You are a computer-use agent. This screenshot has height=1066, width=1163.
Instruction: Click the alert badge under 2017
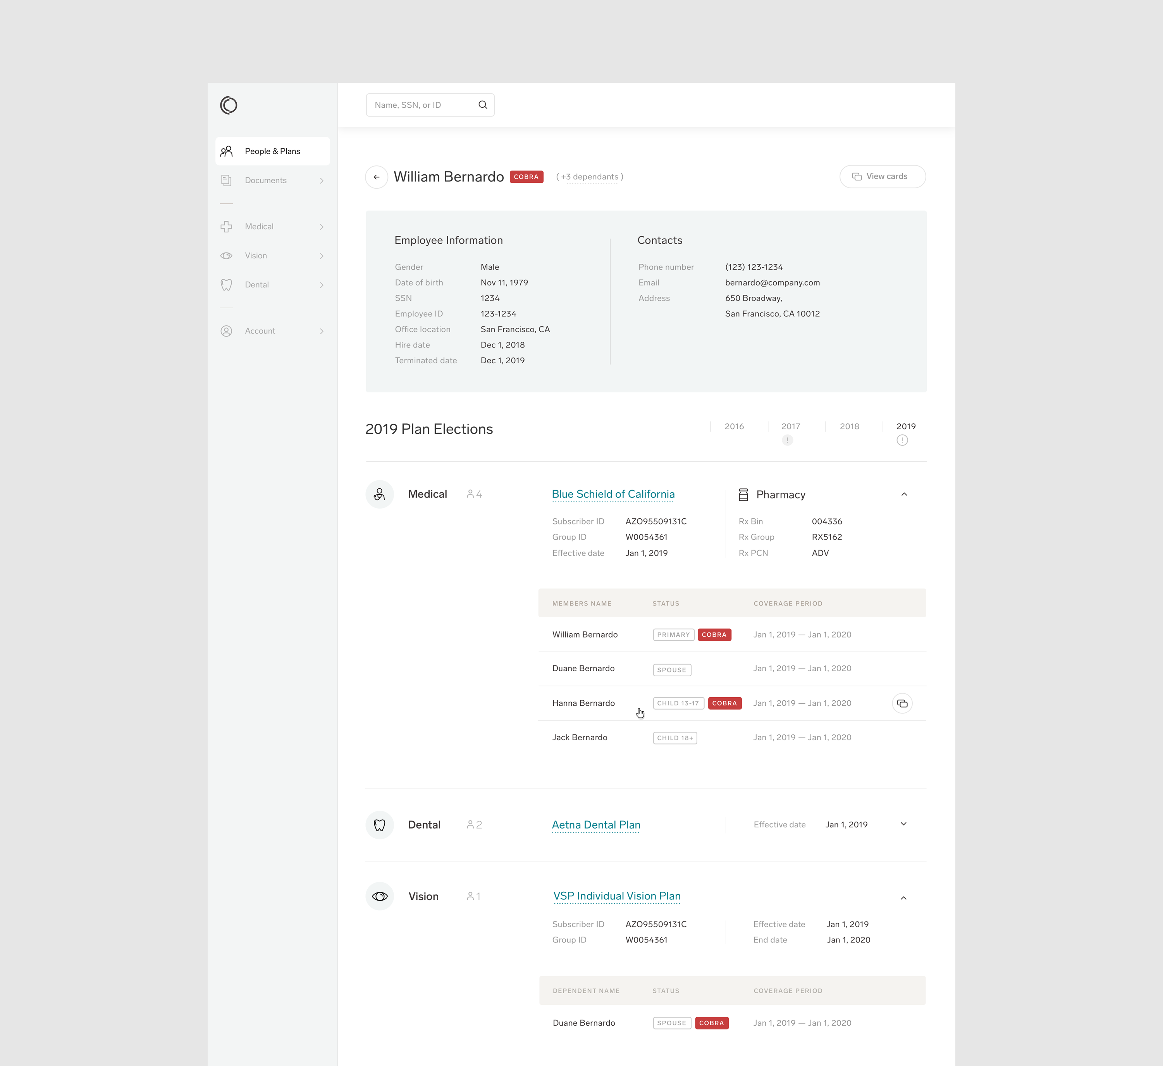coord(787,441)
